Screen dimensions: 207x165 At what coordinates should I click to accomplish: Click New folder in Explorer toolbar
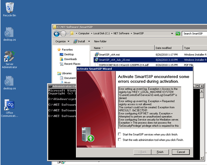tap(100, 42)
